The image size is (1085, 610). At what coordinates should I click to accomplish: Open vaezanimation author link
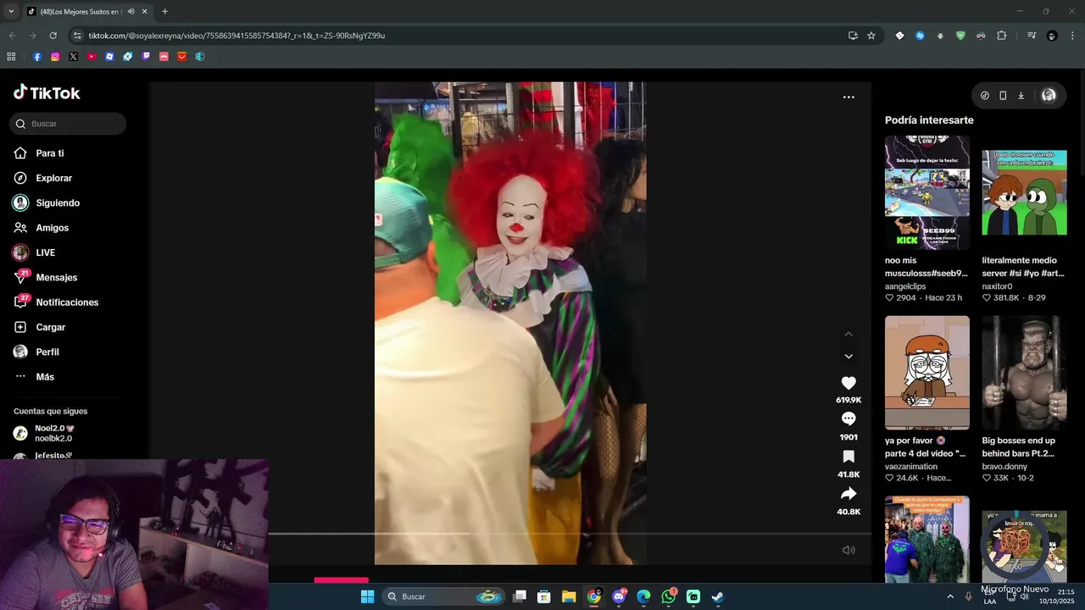(x=911, y=467)
